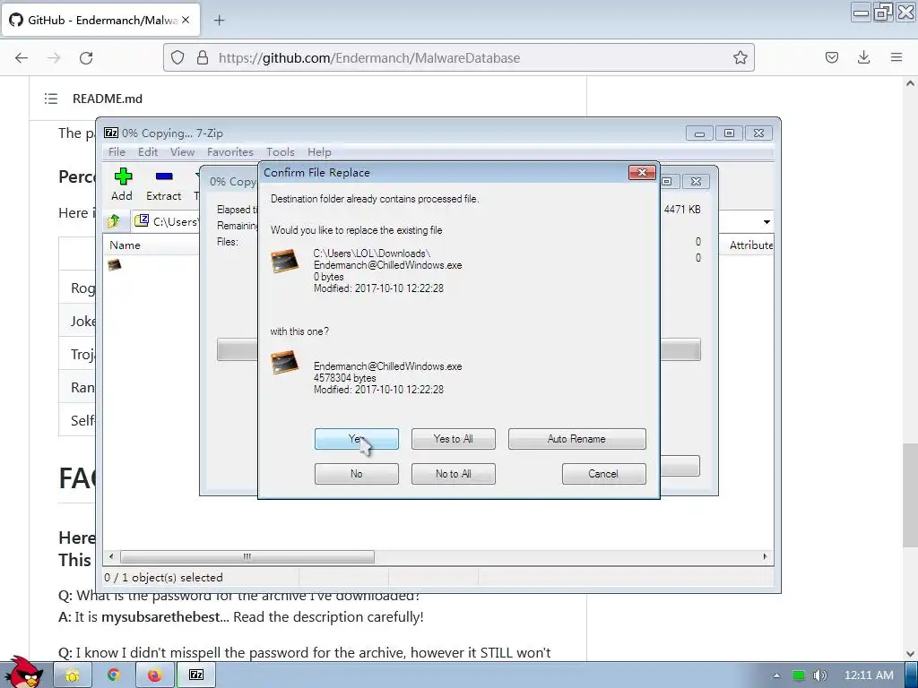
Task: Click the README.md heading text
Action: [x=108, y=99]
